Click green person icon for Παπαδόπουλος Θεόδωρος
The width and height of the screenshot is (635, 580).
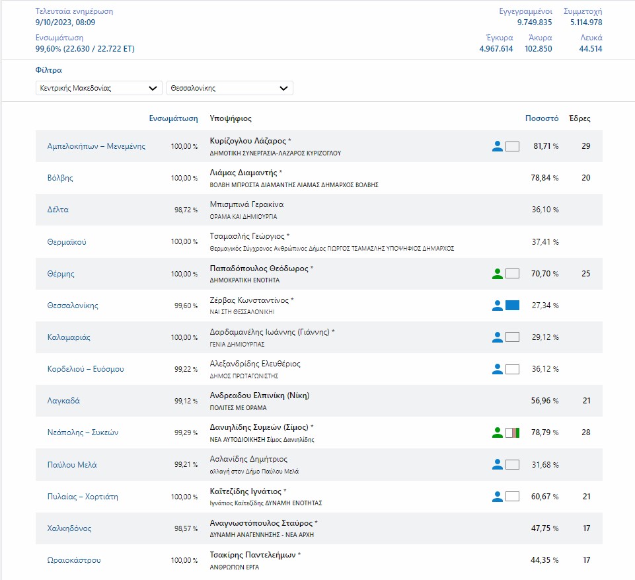point(498,274)
